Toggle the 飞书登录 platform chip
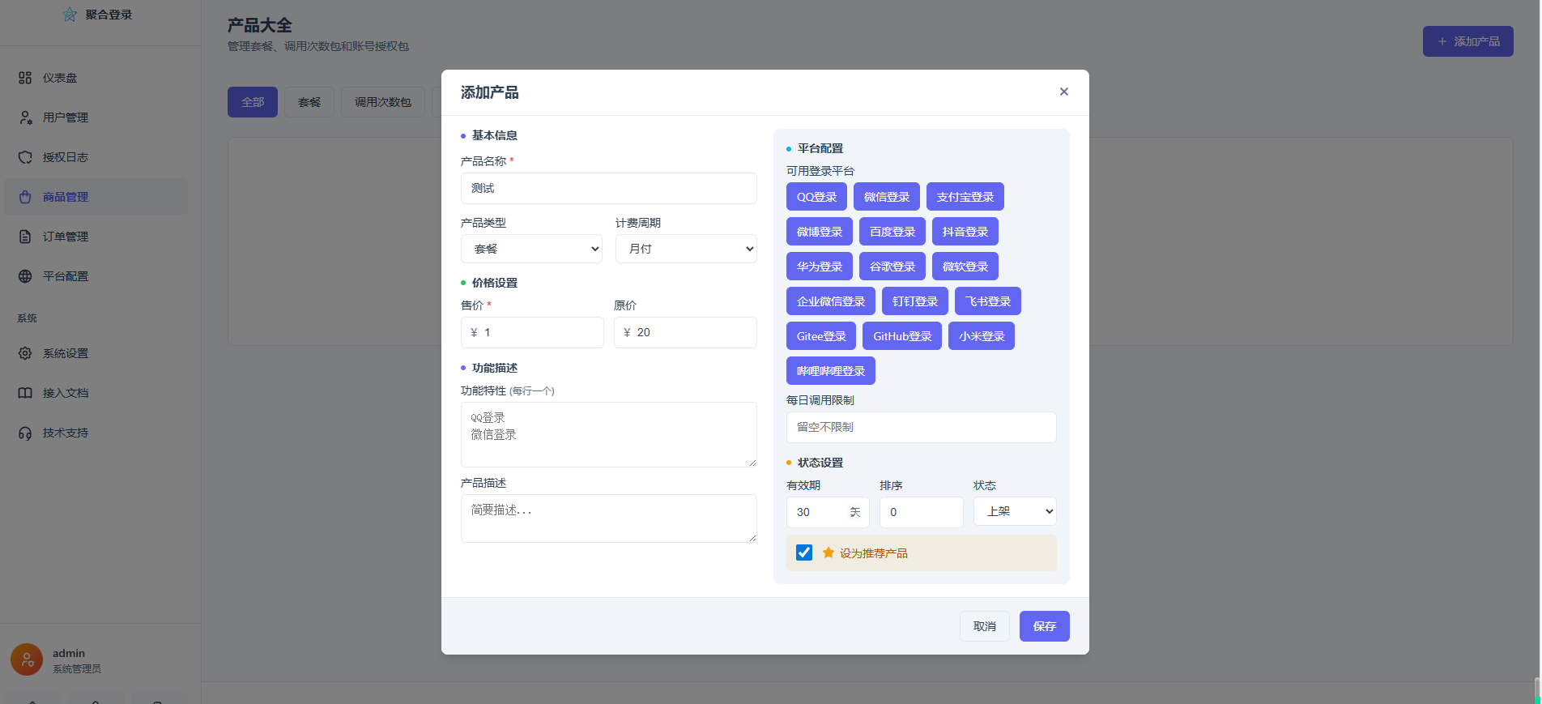This screenshot has height=704, width=1542. click(988, 301)
